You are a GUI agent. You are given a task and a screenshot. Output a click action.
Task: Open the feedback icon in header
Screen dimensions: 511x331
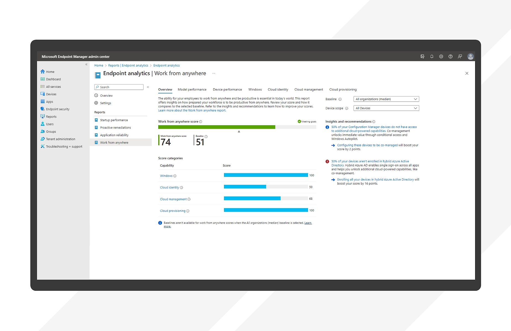coord(460,57)
